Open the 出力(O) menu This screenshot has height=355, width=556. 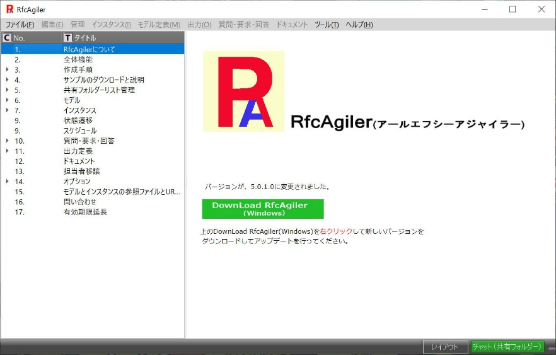(199, 25)
